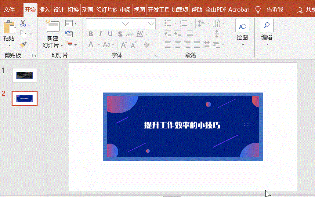The height and width of the screenshot is (197, 315).
Task: Select the underline icon
Action: pyautogui.click(x=110, y=34)
